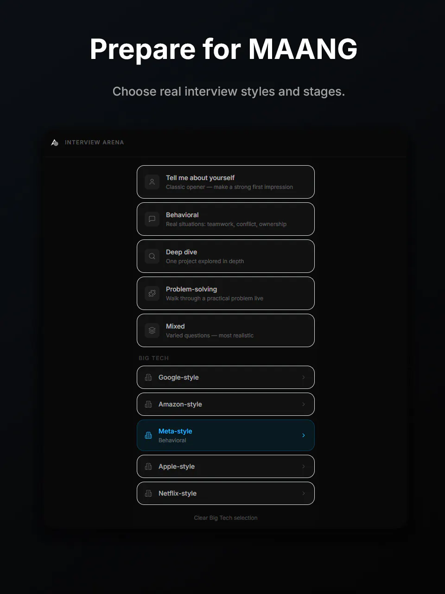Image resolution: width=445 pixels, height=594 pixels.
Task: Expand the Apple-style chevron arrow
Action: (x=304, y=466)
